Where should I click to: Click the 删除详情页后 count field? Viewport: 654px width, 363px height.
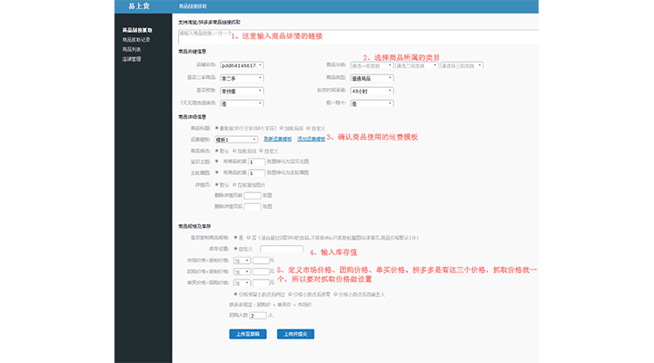[253, 207]
